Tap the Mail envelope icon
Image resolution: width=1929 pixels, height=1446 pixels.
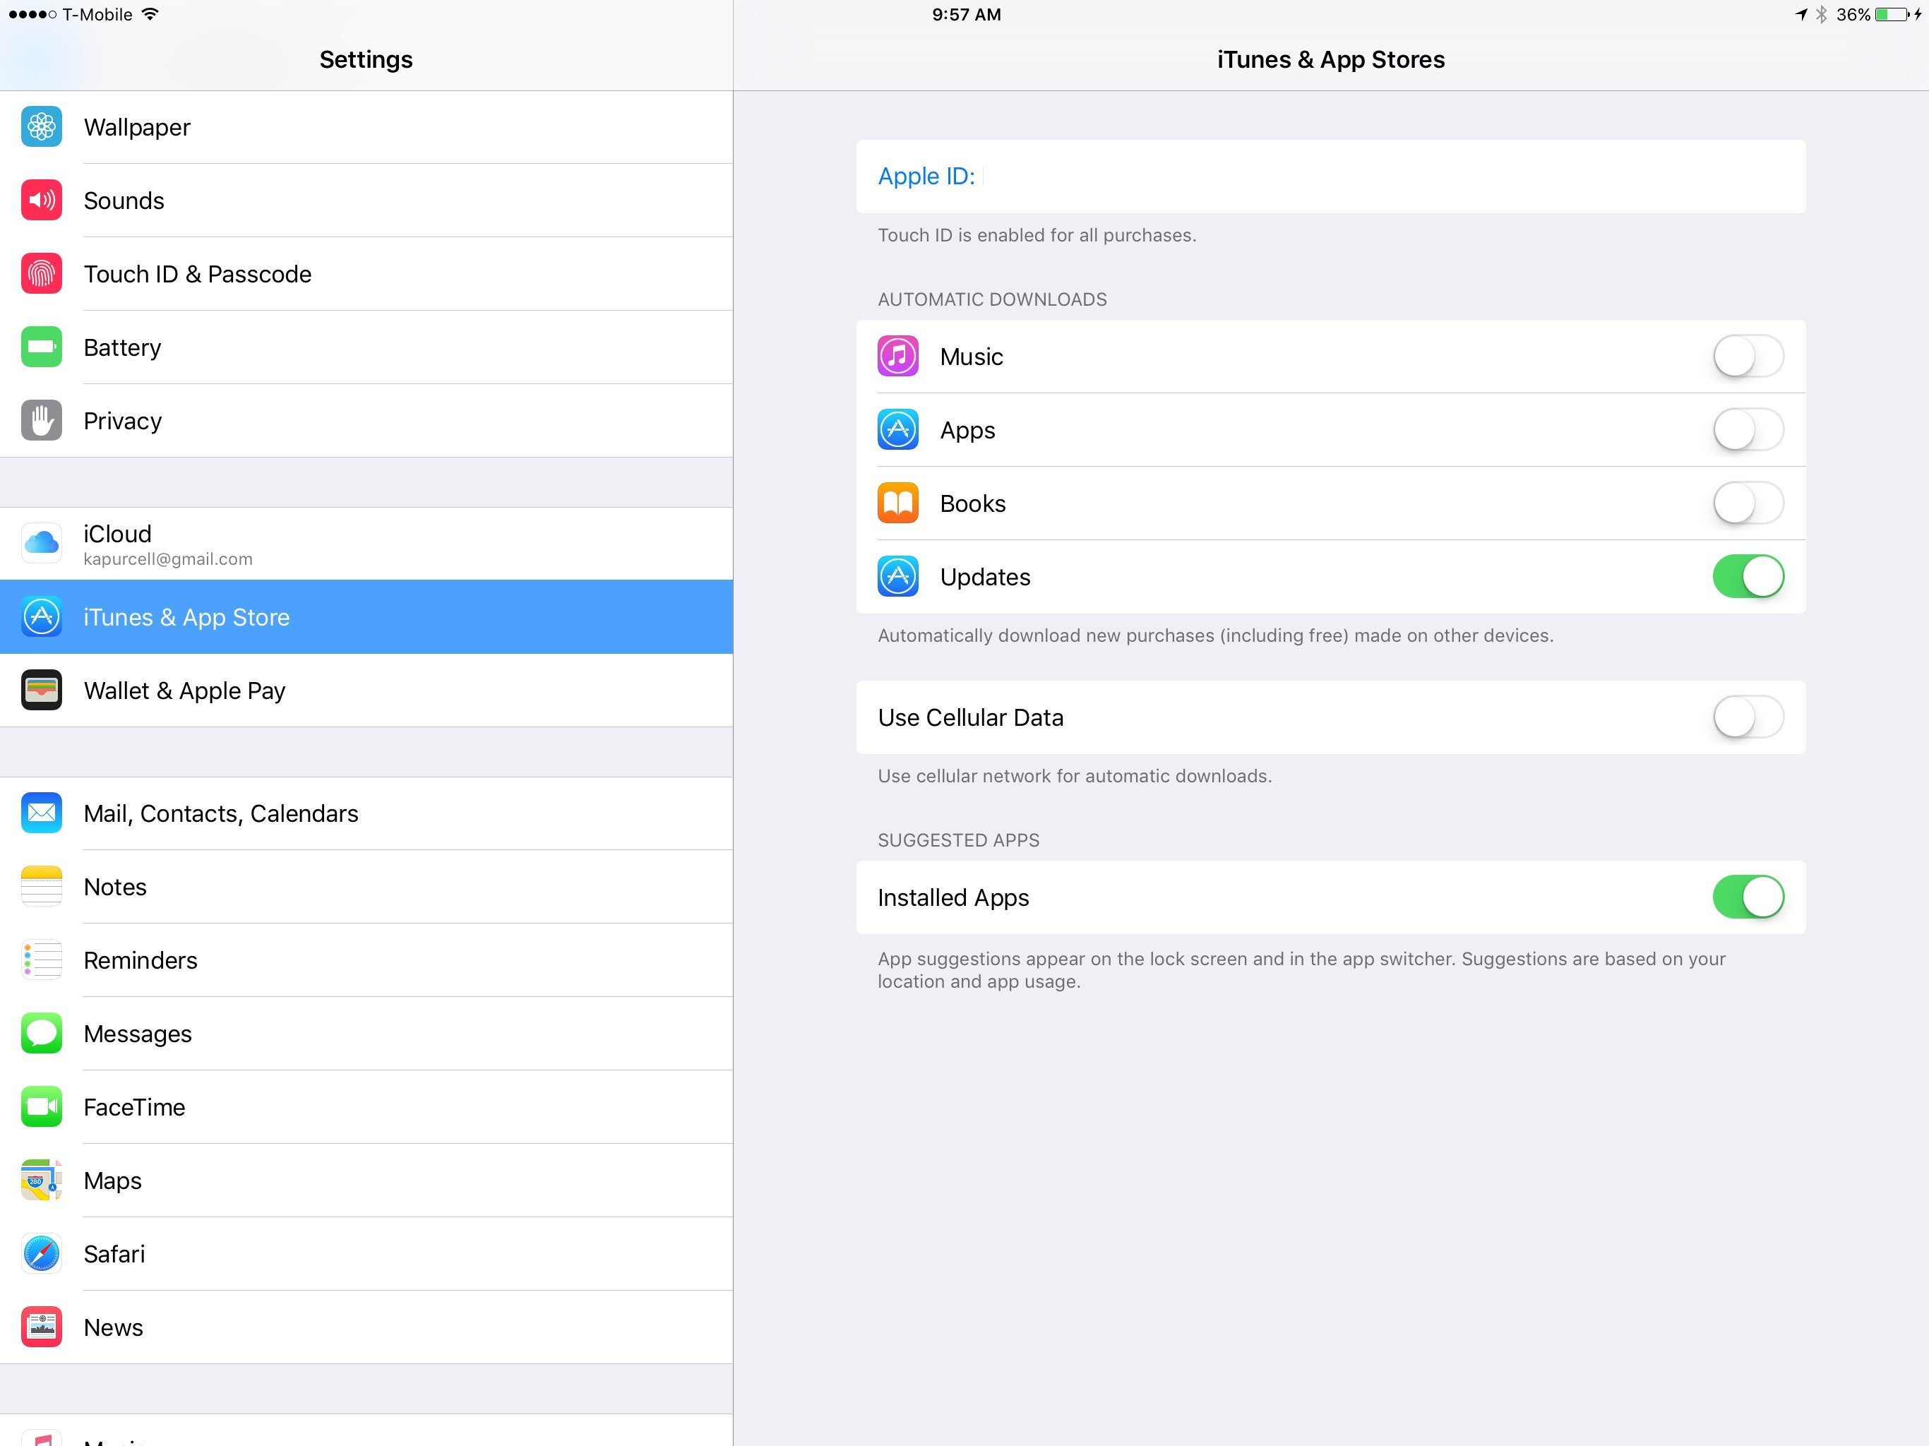coord(41,813)
